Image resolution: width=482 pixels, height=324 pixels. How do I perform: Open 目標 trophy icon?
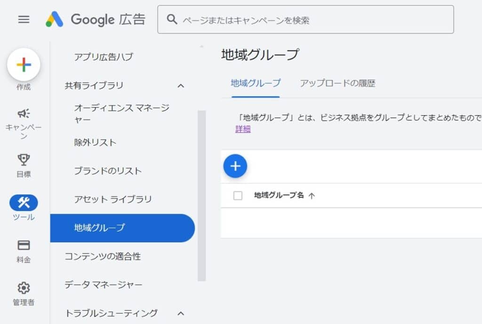coord(24,160)
